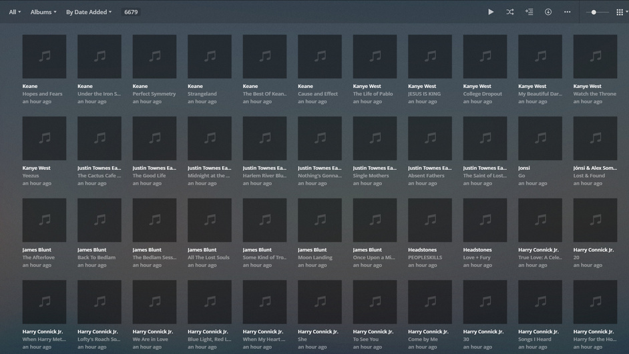Open The Best Of Keane album cover
Screen dimensions: 629x354
click(x=264, y=57)
